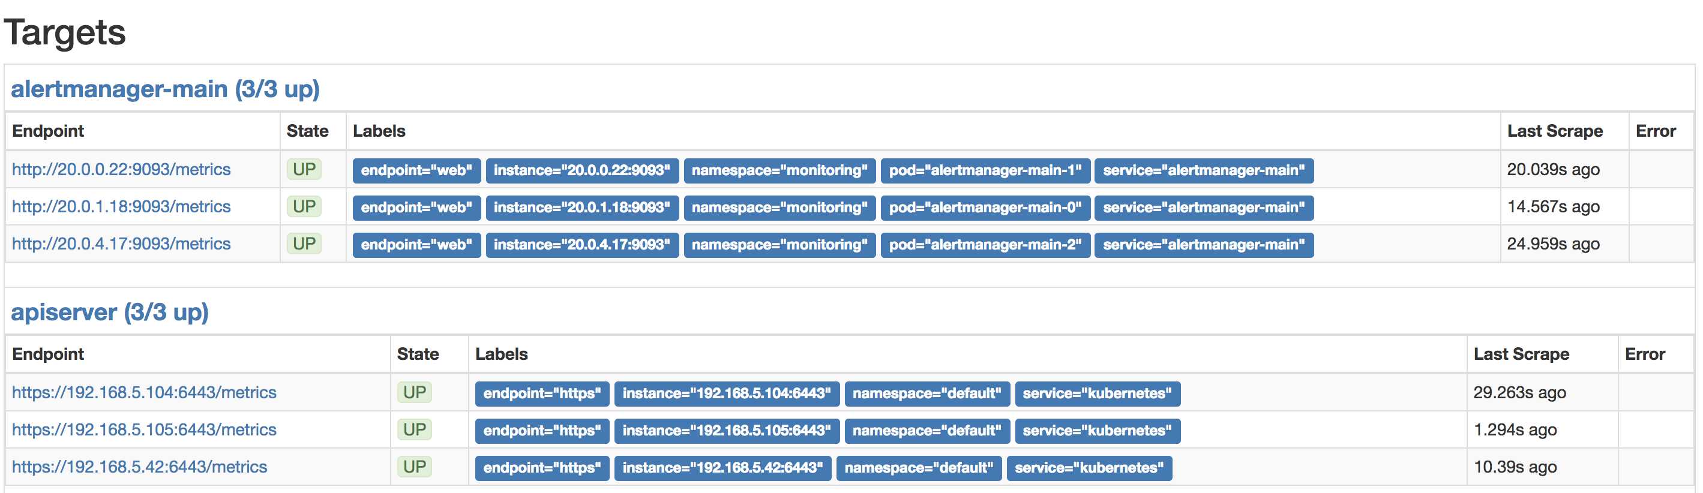Click service="alertmanager-main" label in 20.0.0.22 row

click(x=1204, y=170)
